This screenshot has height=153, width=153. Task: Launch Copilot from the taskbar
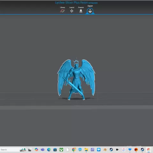36,149
